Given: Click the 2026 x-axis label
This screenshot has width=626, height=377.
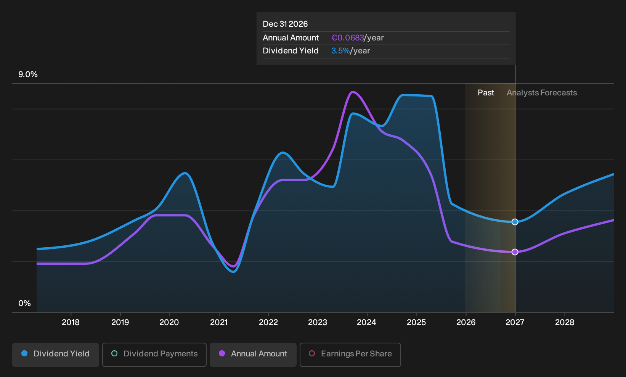Looking at the screenshot, I should [x=466, y=322].
